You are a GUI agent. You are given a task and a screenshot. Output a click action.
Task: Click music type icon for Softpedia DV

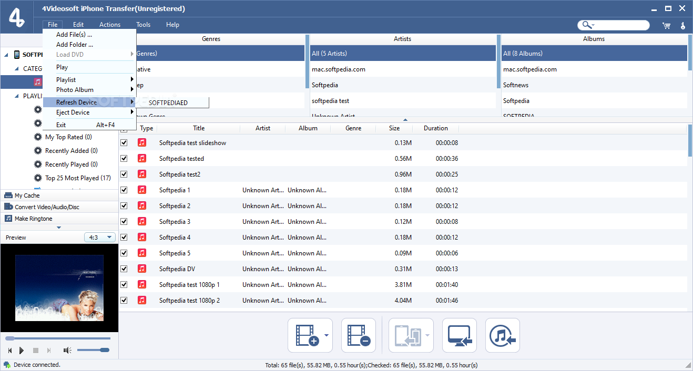coord(142,269)
